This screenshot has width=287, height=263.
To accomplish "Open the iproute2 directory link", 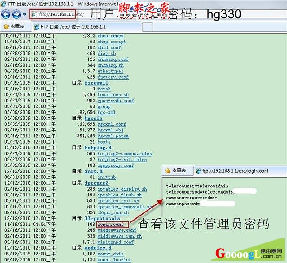I will pos(96,183).
